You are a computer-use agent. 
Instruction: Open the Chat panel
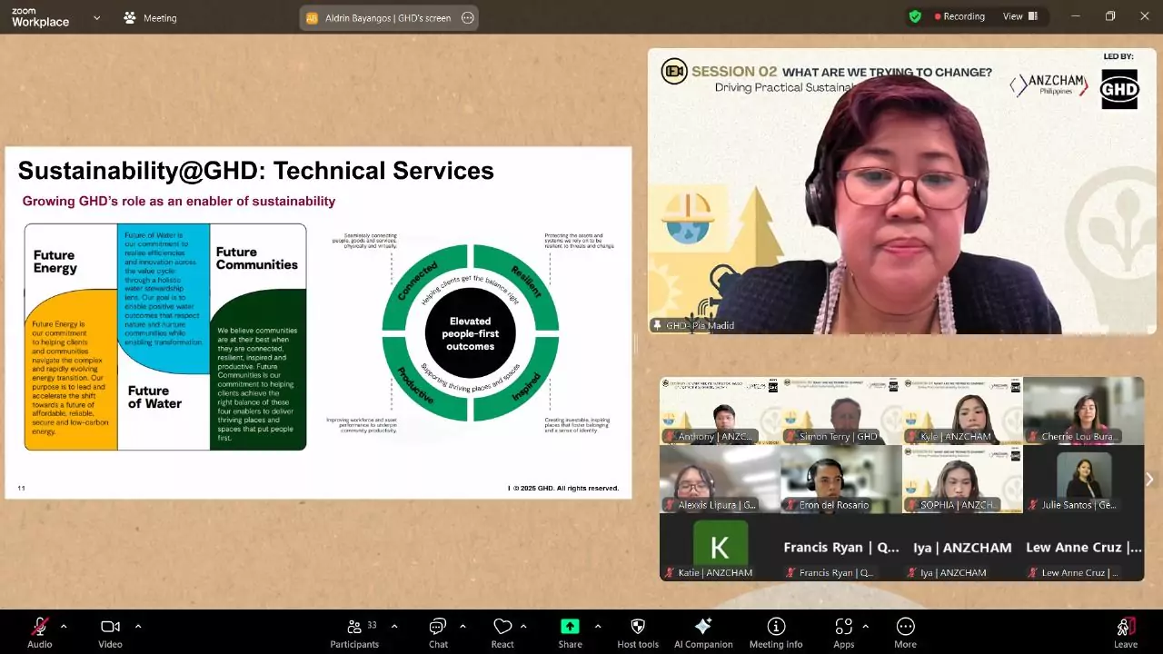(438, 632)
